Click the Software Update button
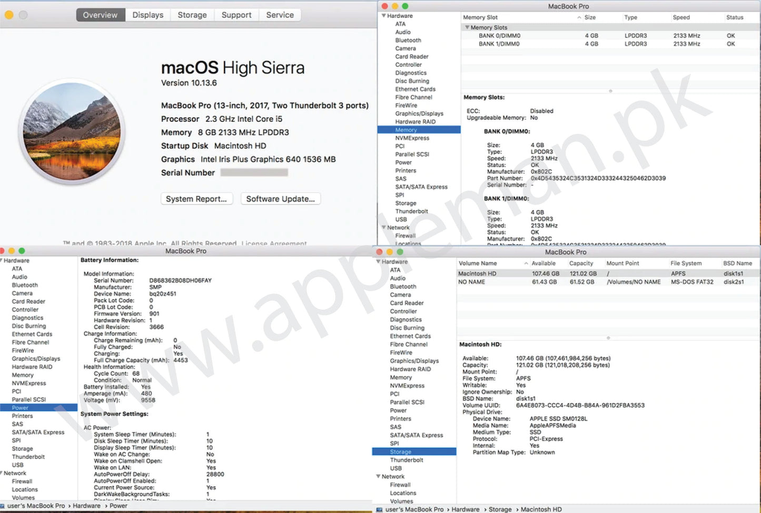Image resolution: width=761 pixels, height=513 pixels. pos(281,199)
